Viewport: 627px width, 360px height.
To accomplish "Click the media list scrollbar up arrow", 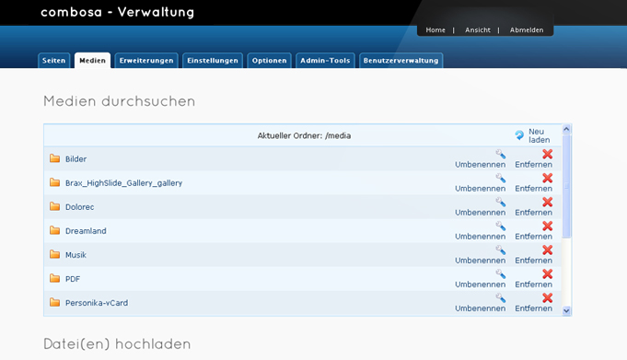I will click(566, 129).
